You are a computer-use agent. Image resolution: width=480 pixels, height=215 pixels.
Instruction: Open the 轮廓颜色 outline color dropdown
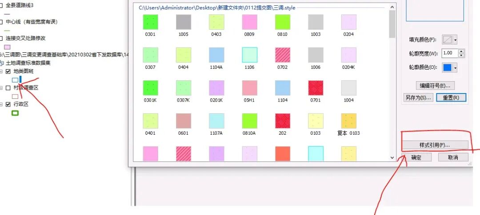point(455,67)
